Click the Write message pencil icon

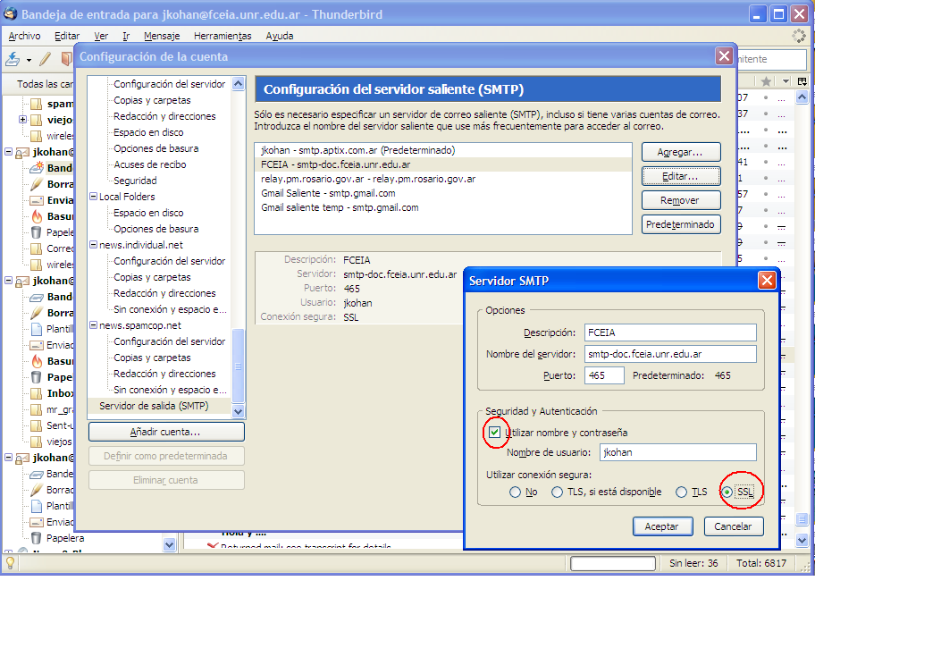[45, 59]
